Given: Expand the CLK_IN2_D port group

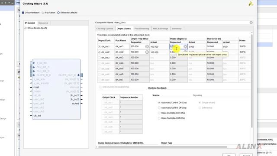Looking at the screenshot, I should click(x=34, y=71).
